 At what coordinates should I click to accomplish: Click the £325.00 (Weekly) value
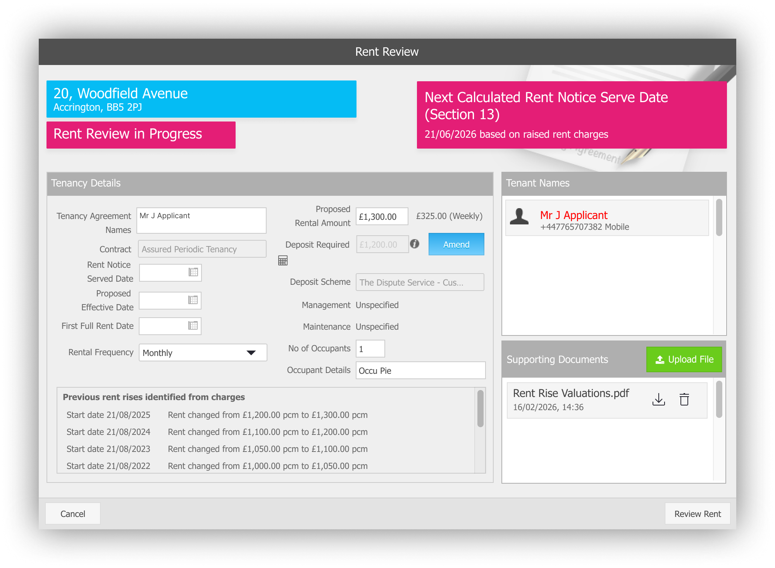tap(449, 216)
